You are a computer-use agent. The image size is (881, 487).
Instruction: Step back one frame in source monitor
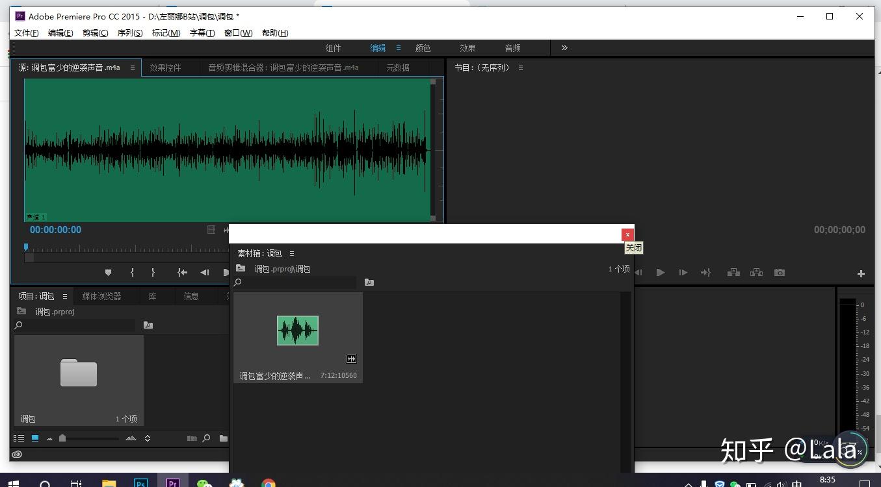(x=205, y=273)
